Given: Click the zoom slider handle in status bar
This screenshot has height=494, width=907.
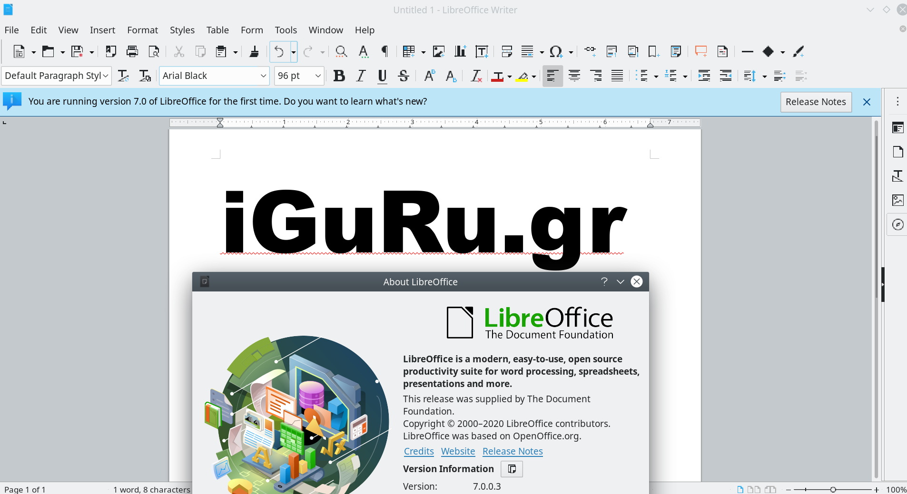Looking at the screenshot, I should click(833, 489).
